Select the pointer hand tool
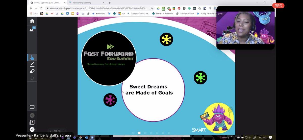This screenshot has width=303, height=140. coord(32,58)
